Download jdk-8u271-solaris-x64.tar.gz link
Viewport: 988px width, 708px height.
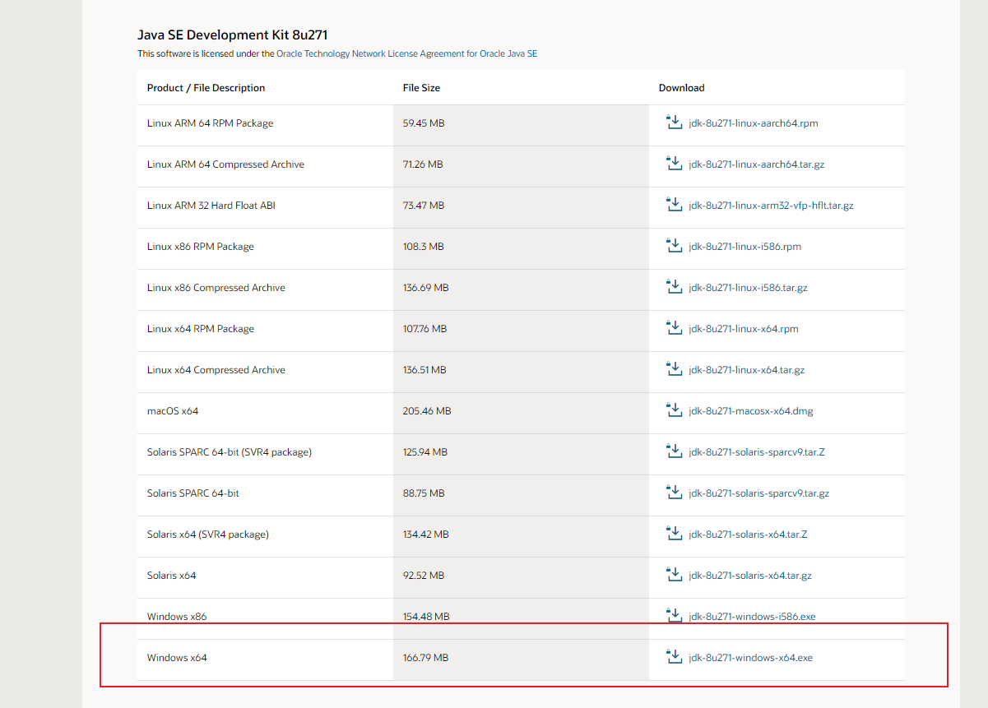[x=750, y=576]
